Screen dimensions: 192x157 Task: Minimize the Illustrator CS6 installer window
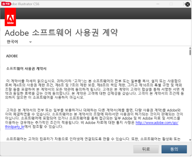pyautogui.click(x=158, y=4)
